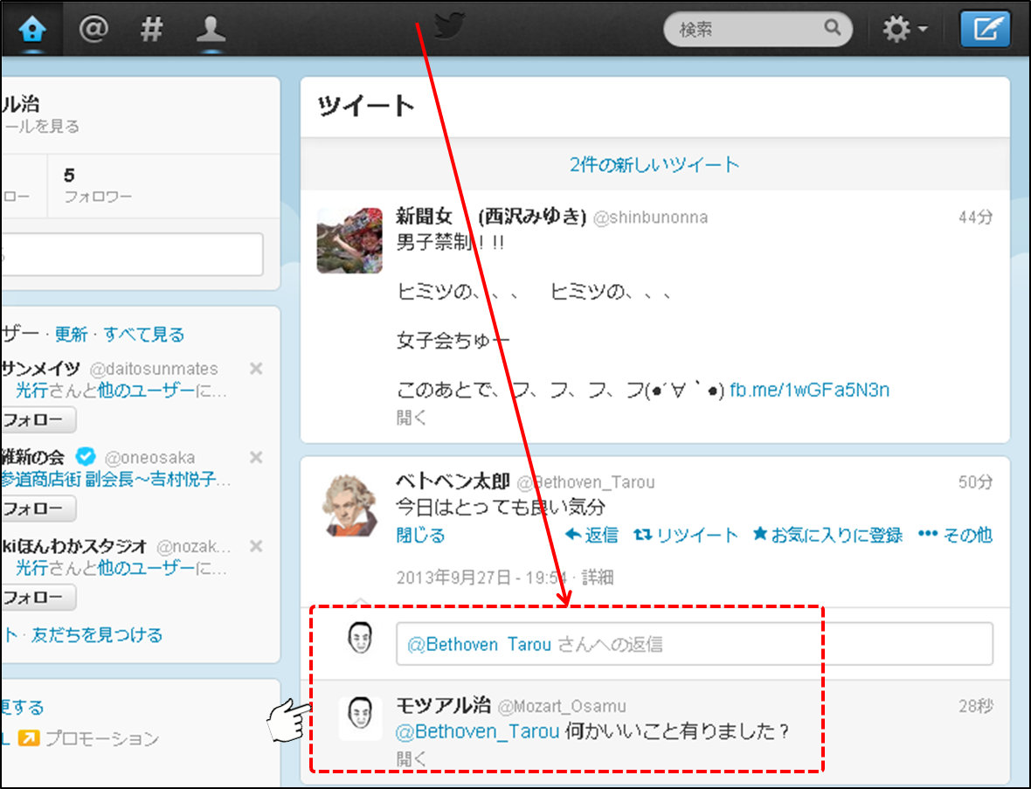Image resolution: width=1031 pixels, height=789 pixels.
Task: Click the reply field to @Bethoven_Tarou
Action: tap(694, 644)
